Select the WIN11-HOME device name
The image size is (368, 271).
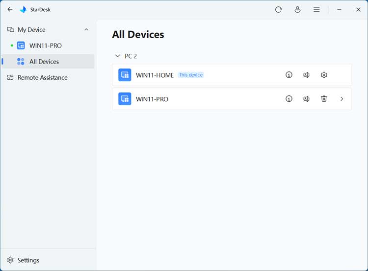coord(155,75)
